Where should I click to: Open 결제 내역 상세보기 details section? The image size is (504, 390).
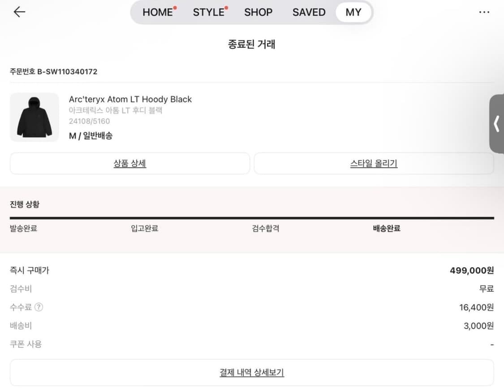point(252,372)
